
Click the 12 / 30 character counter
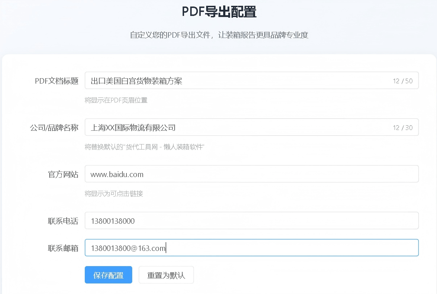403,128
